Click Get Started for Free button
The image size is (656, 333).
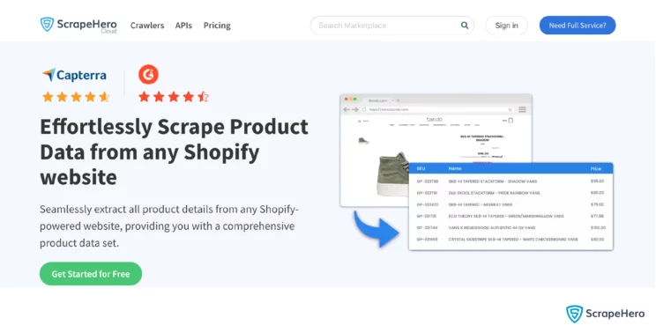coord(91,274)
